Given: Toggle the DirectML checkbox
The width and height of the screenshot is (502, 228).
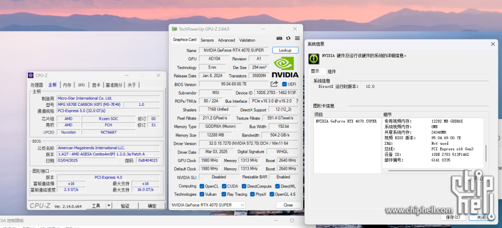Looking at the screenshot, I should pos(277,186).
